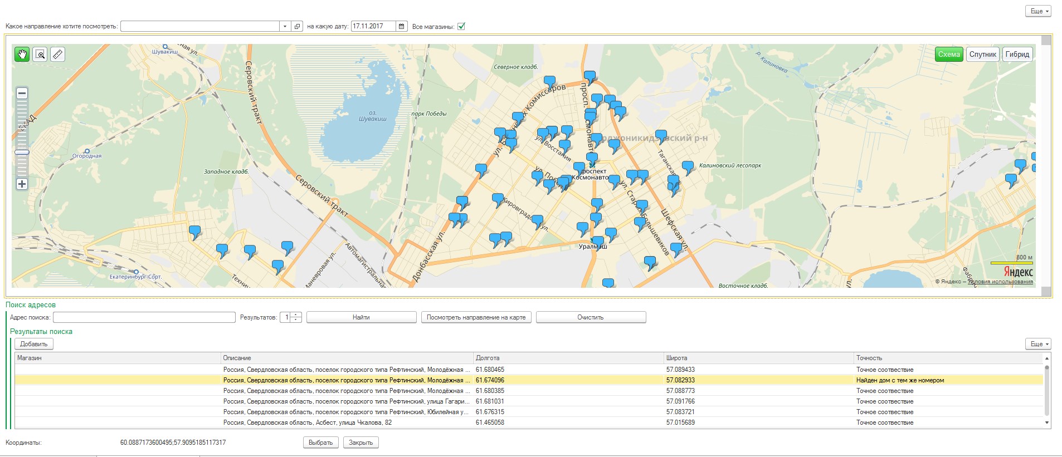Screen dimensions: 1062x457
Task: Select the Схема map mode tab
Action: (x=948, y=54)
